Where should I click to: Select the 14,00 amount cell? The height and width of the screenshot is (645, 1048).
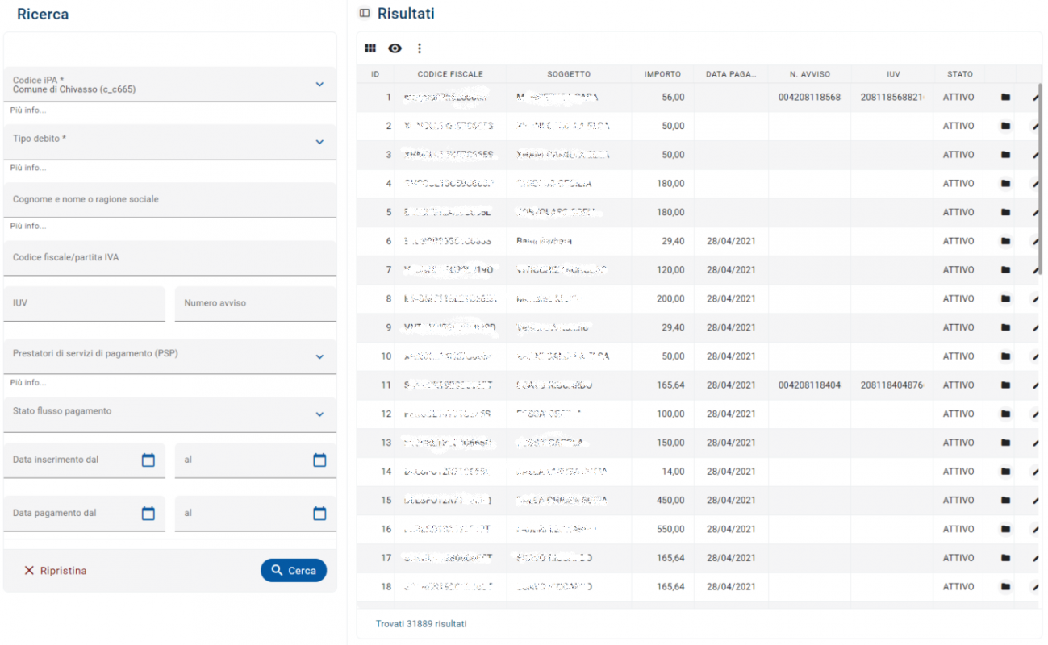(662, 472)
